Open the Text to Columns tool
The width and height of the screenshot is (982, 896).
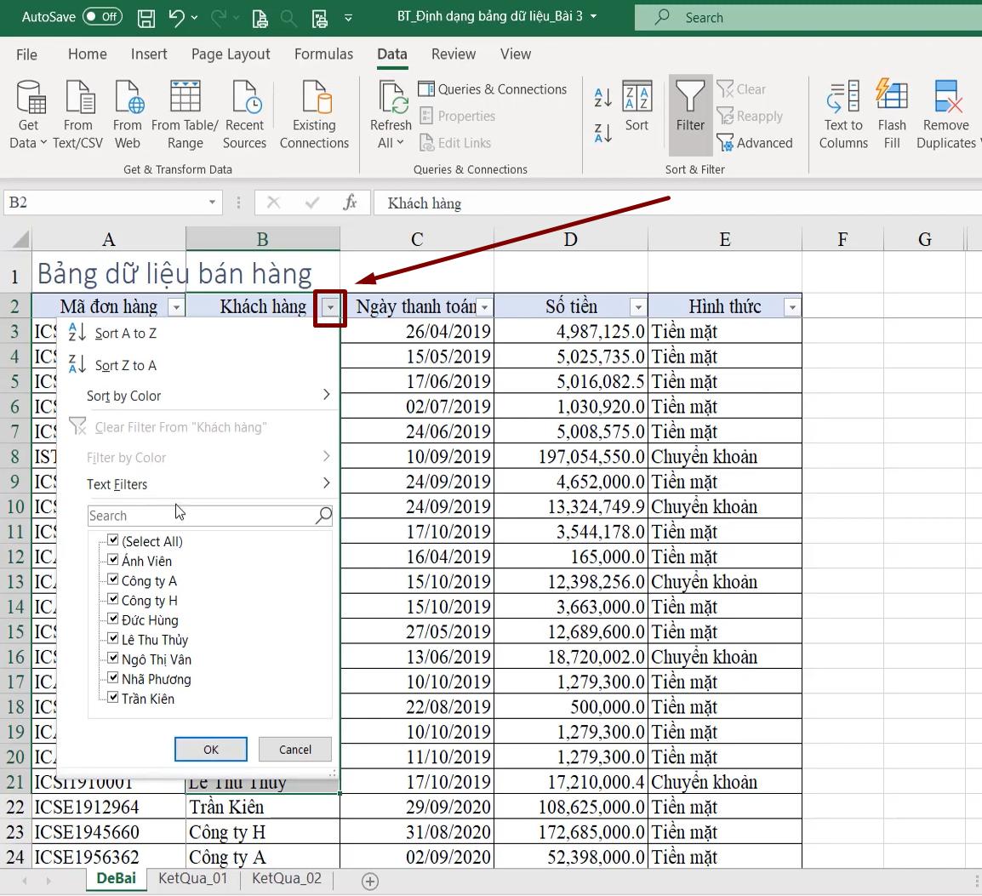pos(842,113)
